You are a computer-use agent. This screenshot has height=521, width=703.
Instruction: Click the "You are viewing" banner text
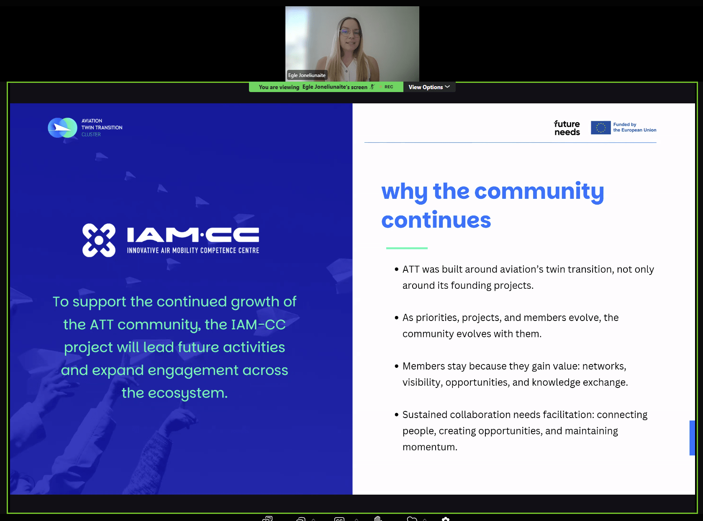tap(279, 87)
